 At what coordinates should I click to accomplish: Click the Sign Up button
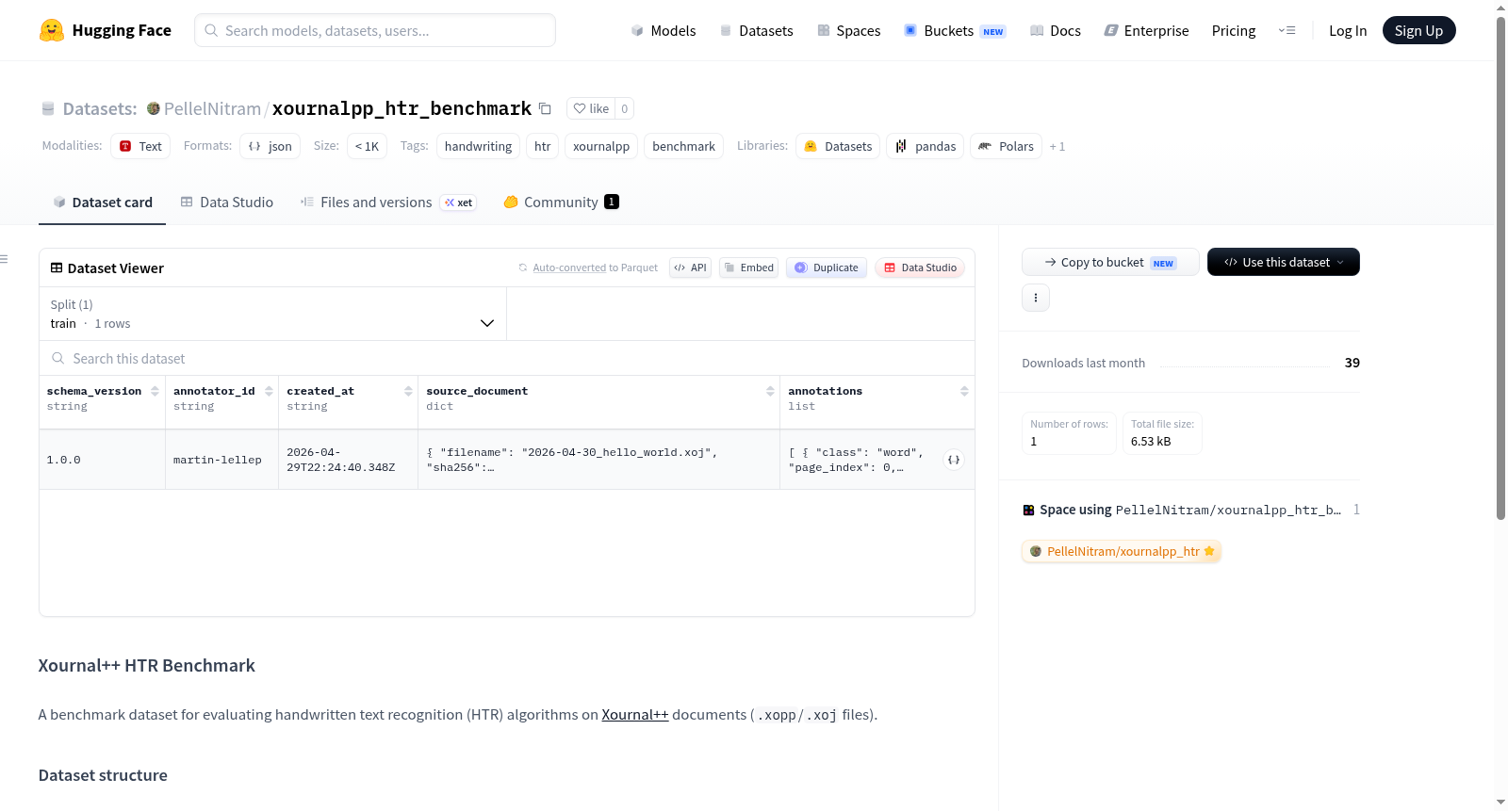tap(1418, 30)
